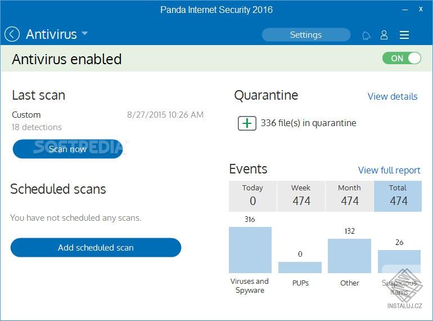Open the notifications bell
Viewport: 433px width, 321px height.
[366, 35]
